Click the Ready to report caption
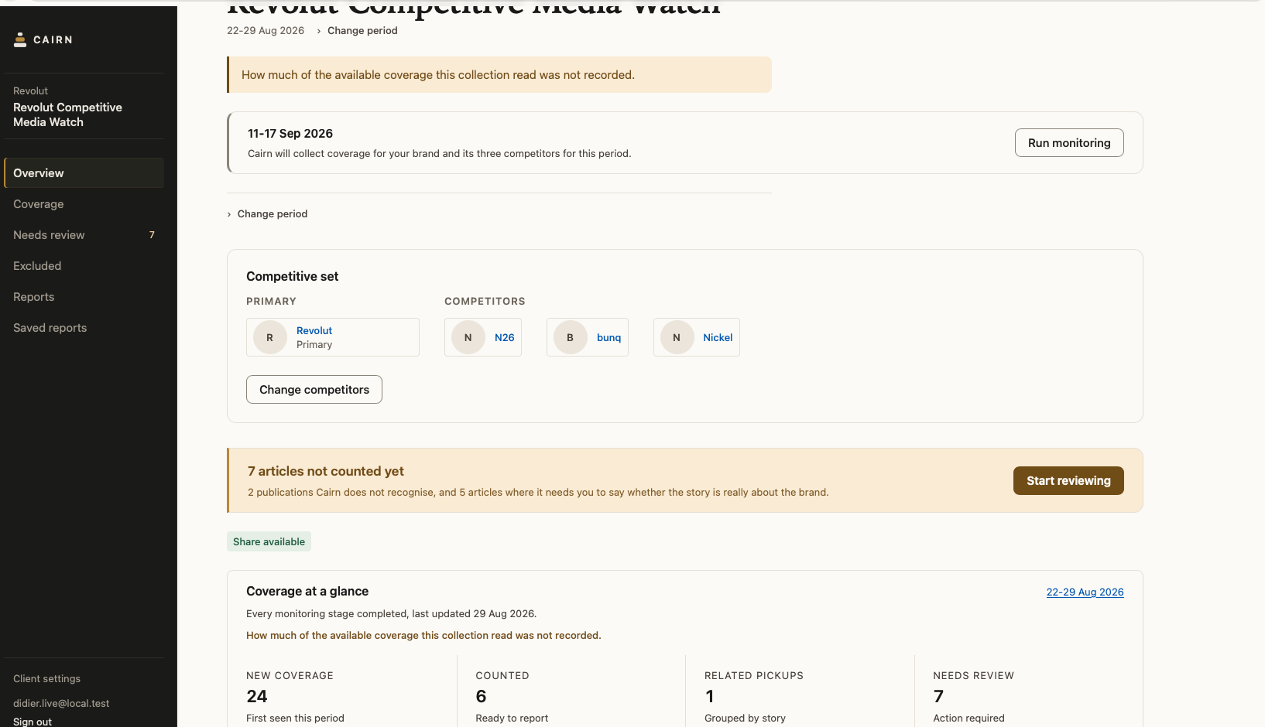 tap(512, 718)
